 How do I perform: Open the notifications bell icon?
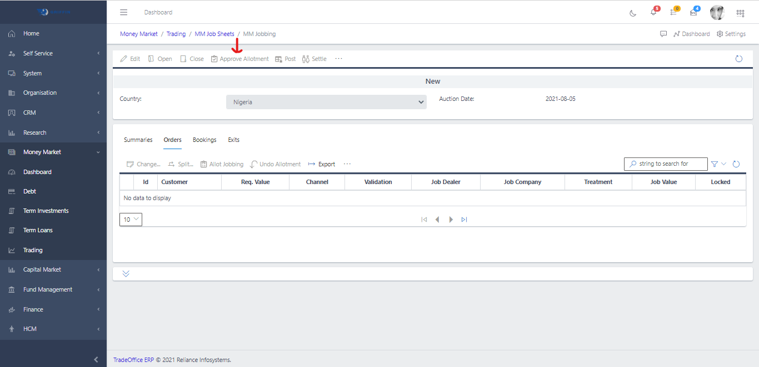(x=653, y=13)
